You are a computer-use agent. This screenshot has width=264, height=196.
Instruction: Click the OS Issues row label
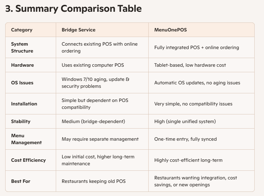point(22,83)
